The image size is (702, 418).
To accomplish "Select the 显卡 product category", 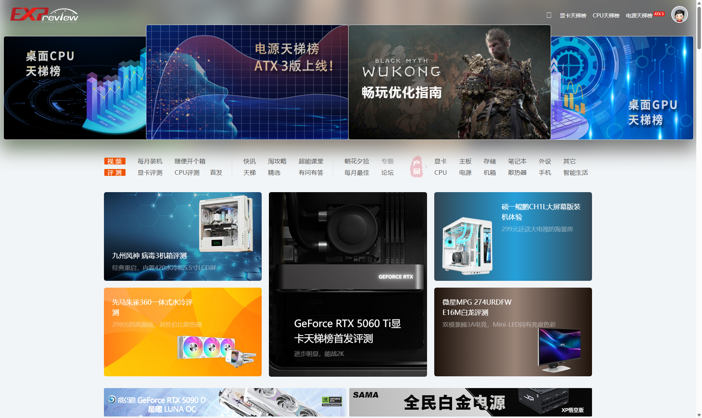I will coord(441,161).
